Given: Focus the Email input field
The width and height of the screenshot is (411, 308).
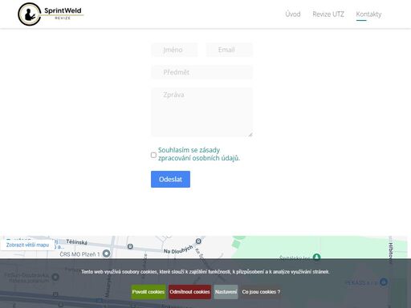Looking at the screenshot, I should 229,50.
